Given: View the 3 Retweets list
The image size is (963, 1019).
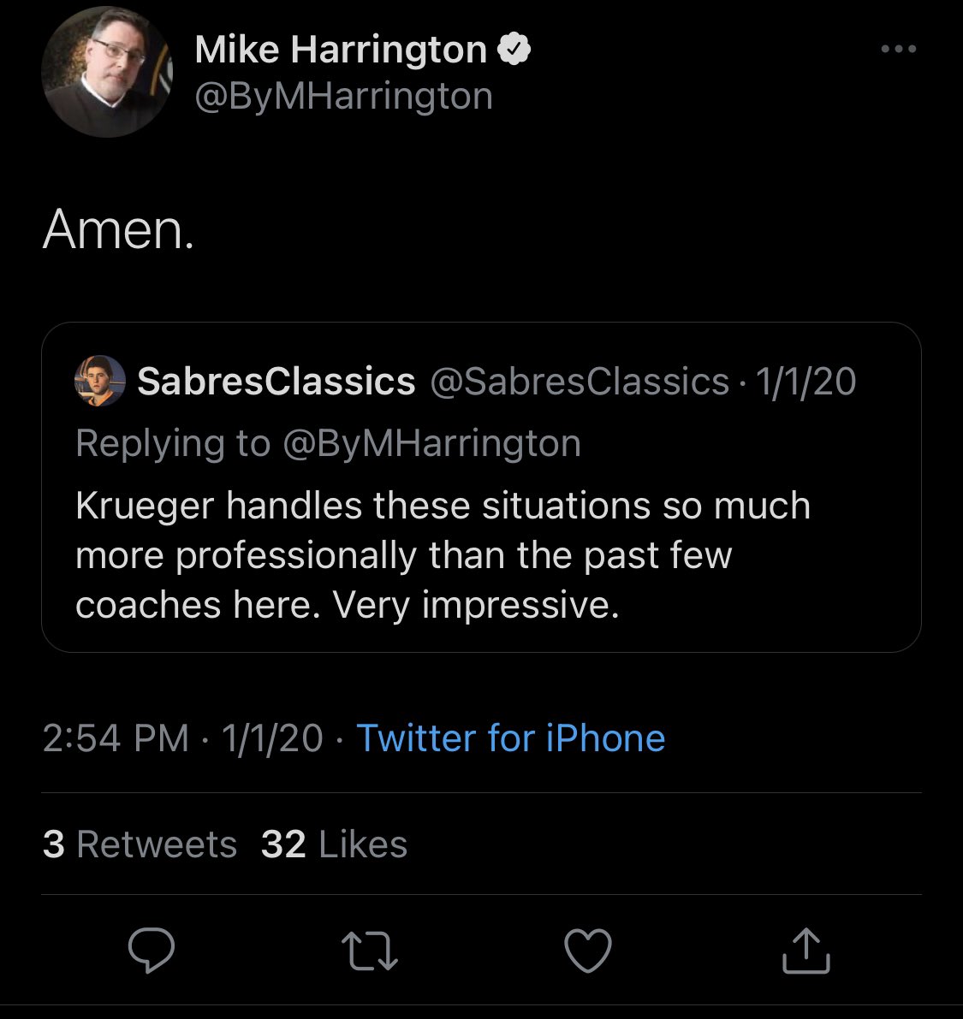Looking at the screenshot, I should (x=140, y=844).
